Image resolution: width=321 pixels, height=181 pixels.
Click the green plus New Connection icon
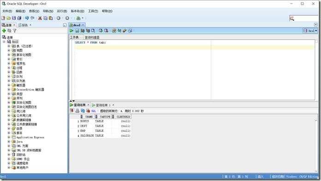pos(4,31)
